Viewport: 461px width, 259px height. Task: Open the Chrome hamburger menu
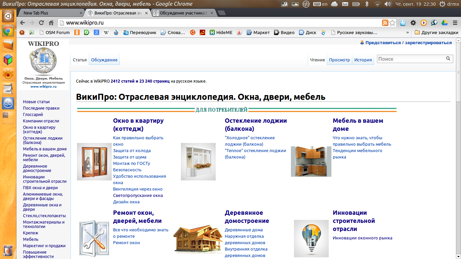[x=455, y=23]
